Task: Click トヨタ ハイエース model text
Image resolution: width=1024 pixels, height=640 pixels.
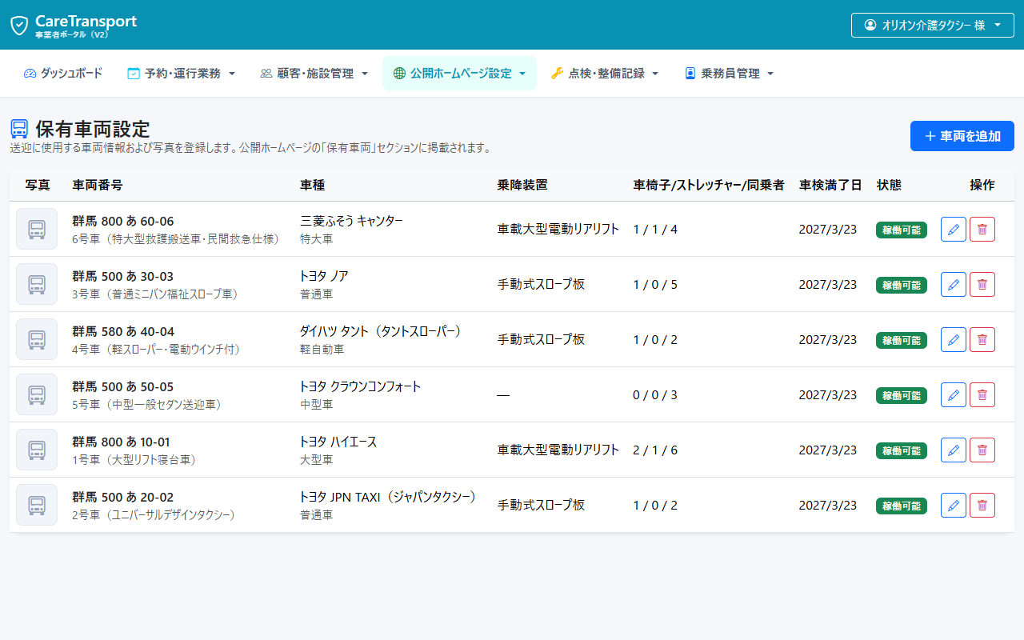Action: [x=338, y=442]
